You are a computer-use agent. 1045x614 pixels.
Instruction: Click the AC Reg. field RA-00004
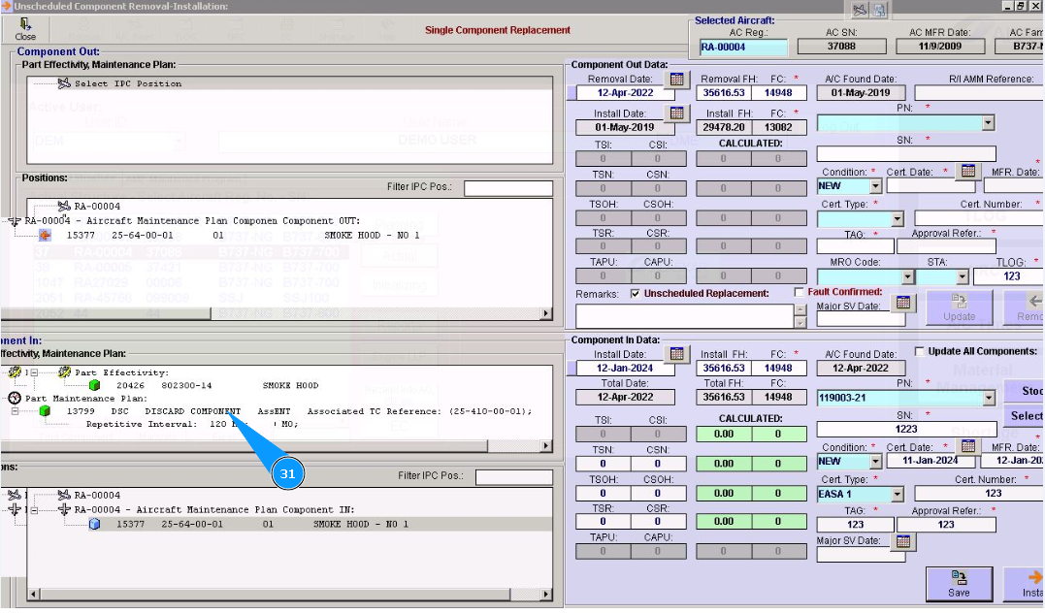(742, 47)
